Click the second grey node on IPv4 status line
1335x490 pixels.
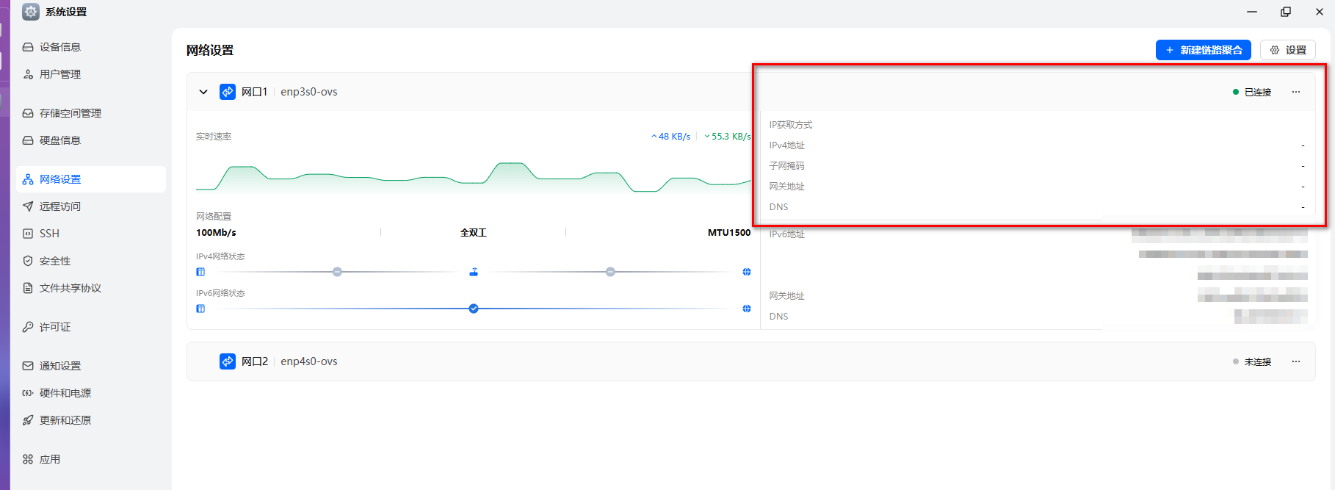point(610,272)
